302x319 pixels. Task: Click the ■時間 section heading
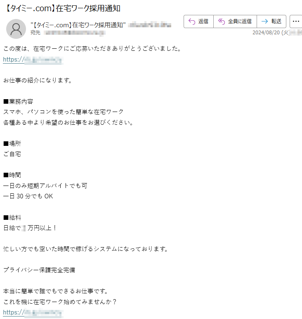[x=12, y=175]
